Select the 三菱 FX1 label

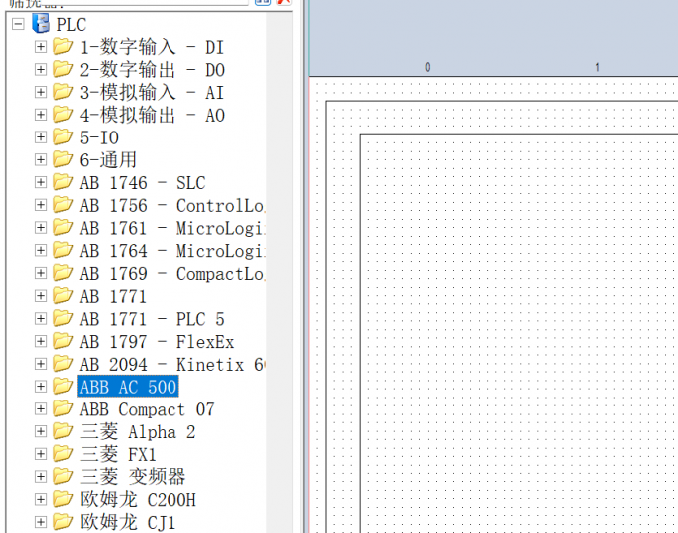point(118,455)
